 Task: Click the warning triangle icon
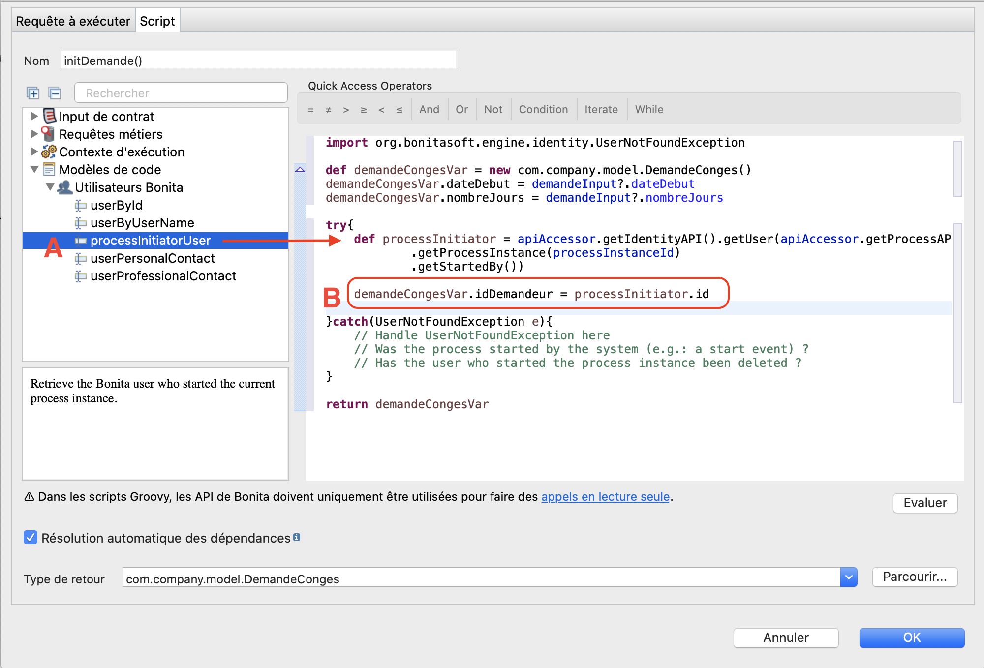[29, 497]
